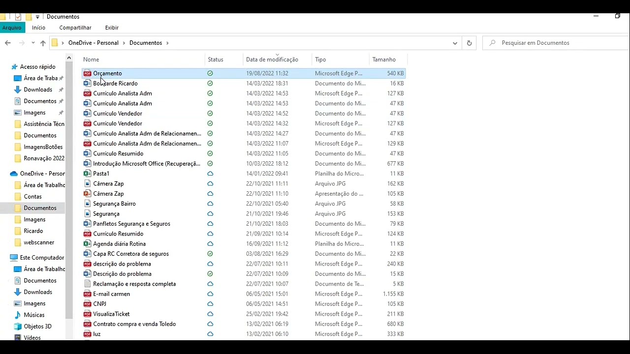Click the synced checkmark status of Orçamento
Viewport: 630px width, 354px height.
(x=210, y=73)
